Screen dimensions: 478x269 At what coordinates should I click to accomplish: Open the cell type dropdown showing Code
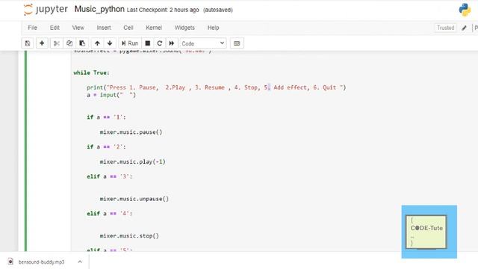[203, 43]
